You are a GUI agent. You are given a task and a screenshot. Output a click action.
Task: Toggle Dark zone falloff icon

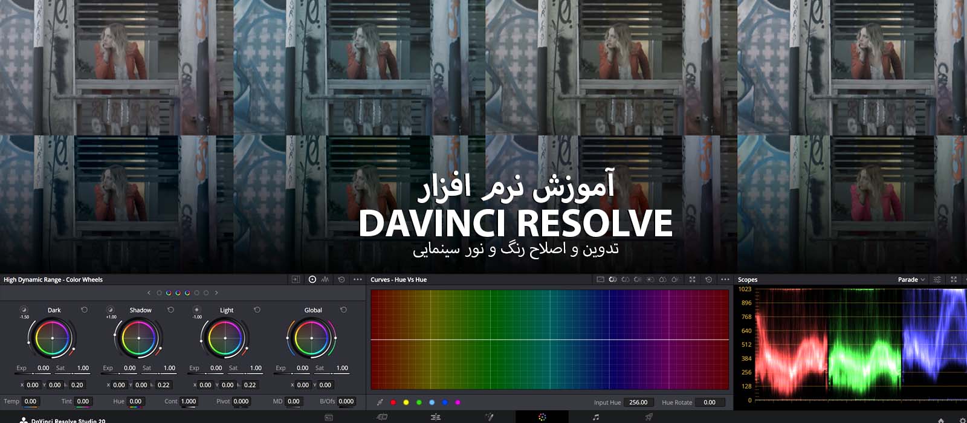(24, 310)
